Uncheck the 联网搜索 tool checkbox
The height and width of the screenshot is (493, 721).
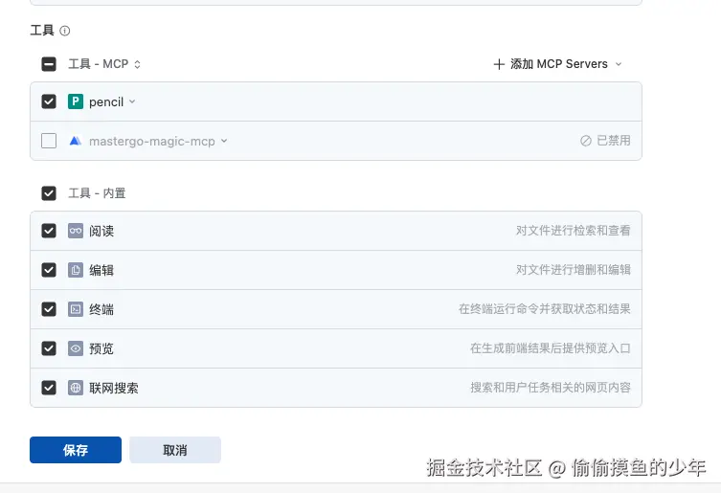49,388
